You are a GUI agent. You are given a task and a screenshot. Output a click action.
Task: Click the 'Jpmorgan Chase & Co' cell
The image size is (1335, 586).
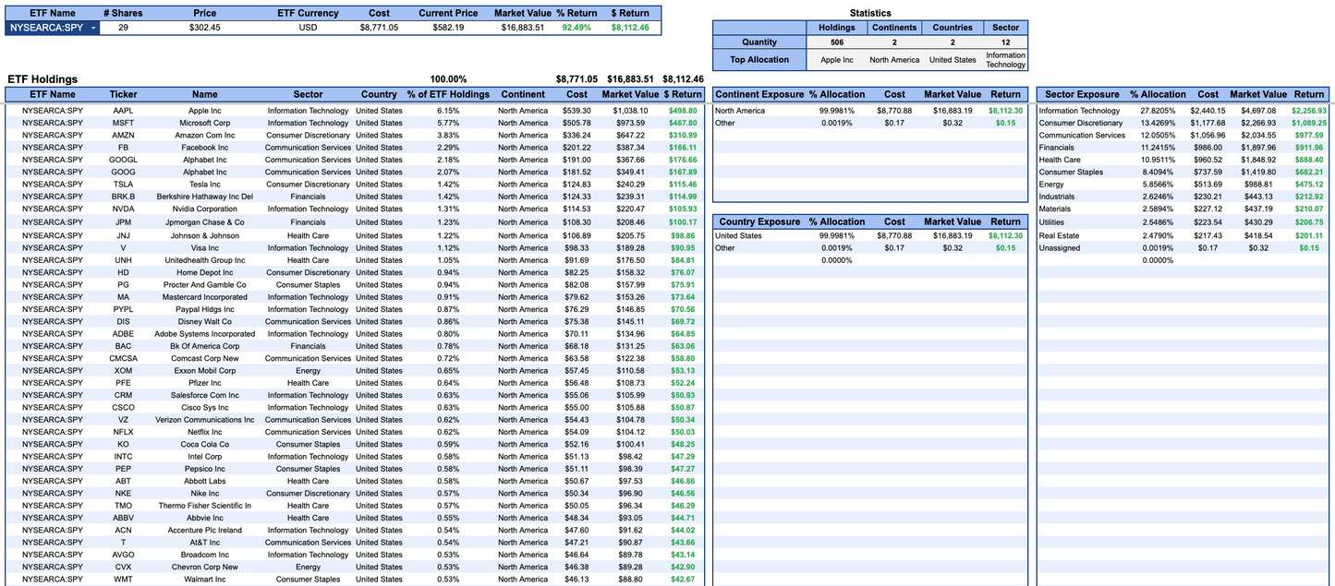[204, 222]
